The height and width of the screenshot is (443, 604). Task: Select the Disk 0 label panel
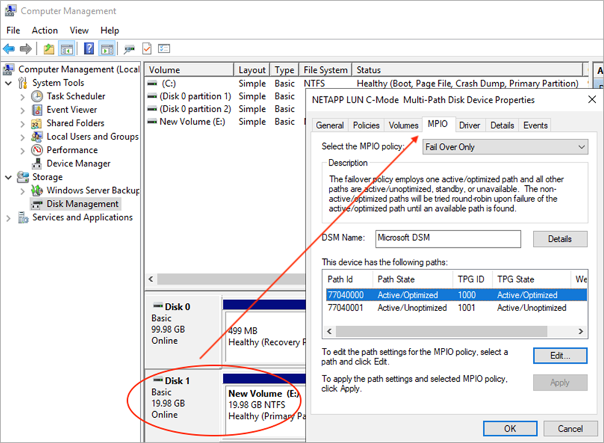coord(182,331)
